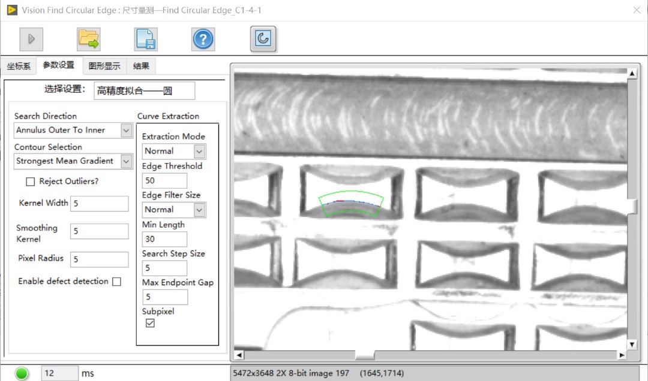The height and width of the screenshot is (381, 648).
Task: Click the vertical scrollbar thumb of image
Action: pyautogui.click(x=632, y=207)
